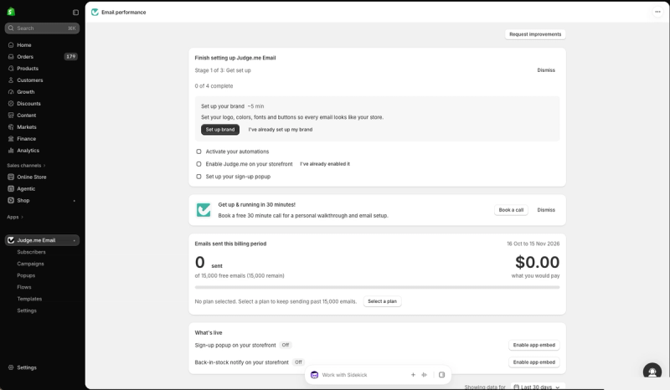Click the Growth icon
The image size is (670, 390).
click(x=11, y=92)
